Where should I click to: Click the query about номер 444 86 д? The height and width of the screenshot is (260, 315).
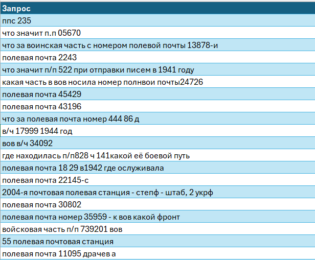coord(71,119)
